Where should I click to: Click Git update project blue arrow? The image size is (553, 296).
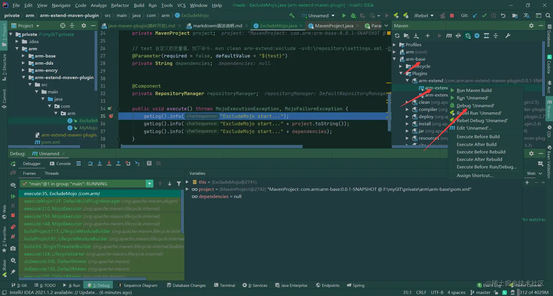(x=475, y=16)
